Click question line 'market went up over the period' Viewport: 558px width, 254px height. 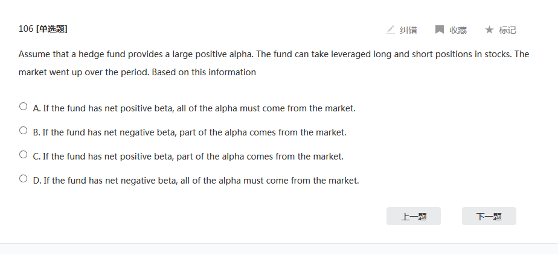pyautogui.click(x=137, y=72)
